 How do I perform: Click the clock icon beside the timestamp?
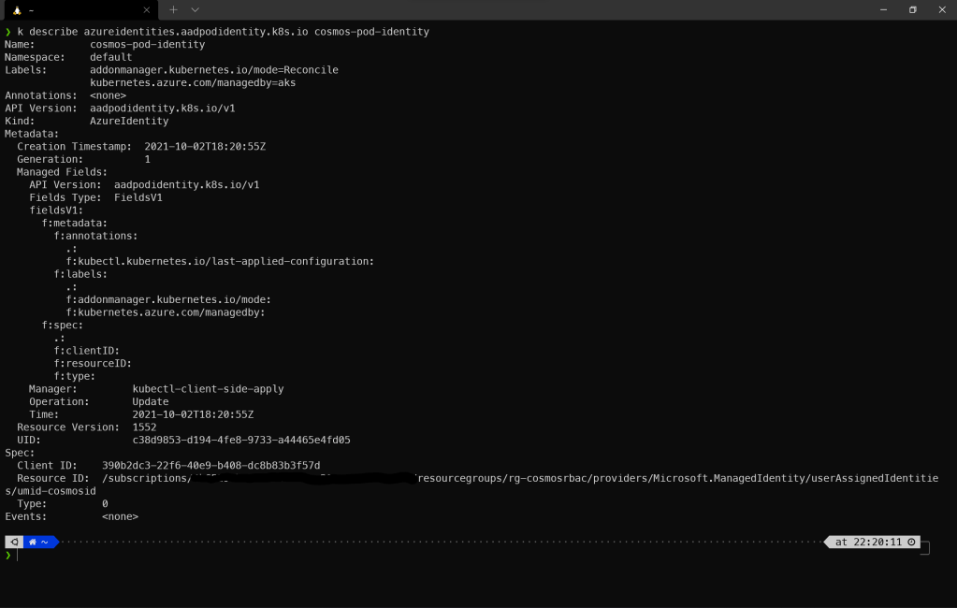pyautogui.click(x=912, y=541)
